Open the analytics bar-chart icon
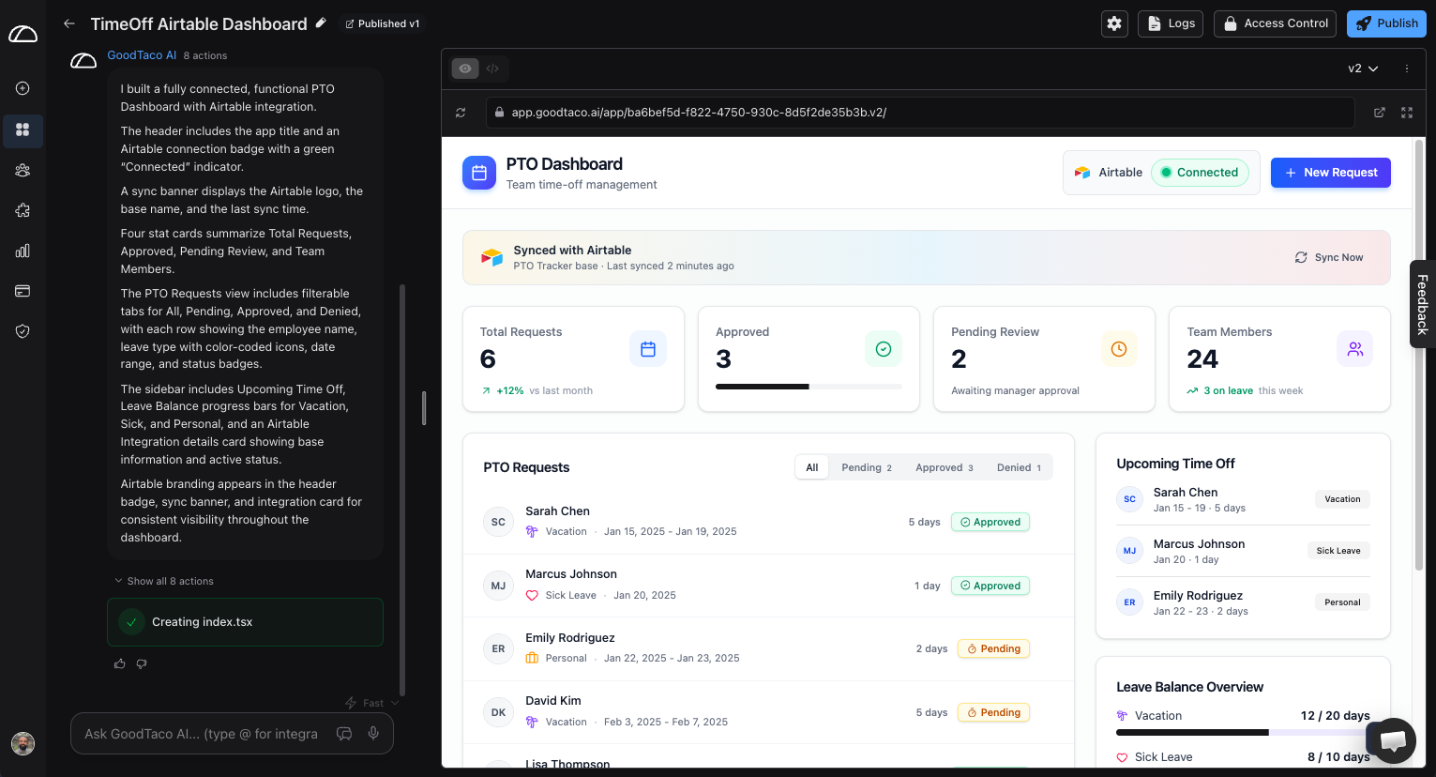 (x=23, y=251)
